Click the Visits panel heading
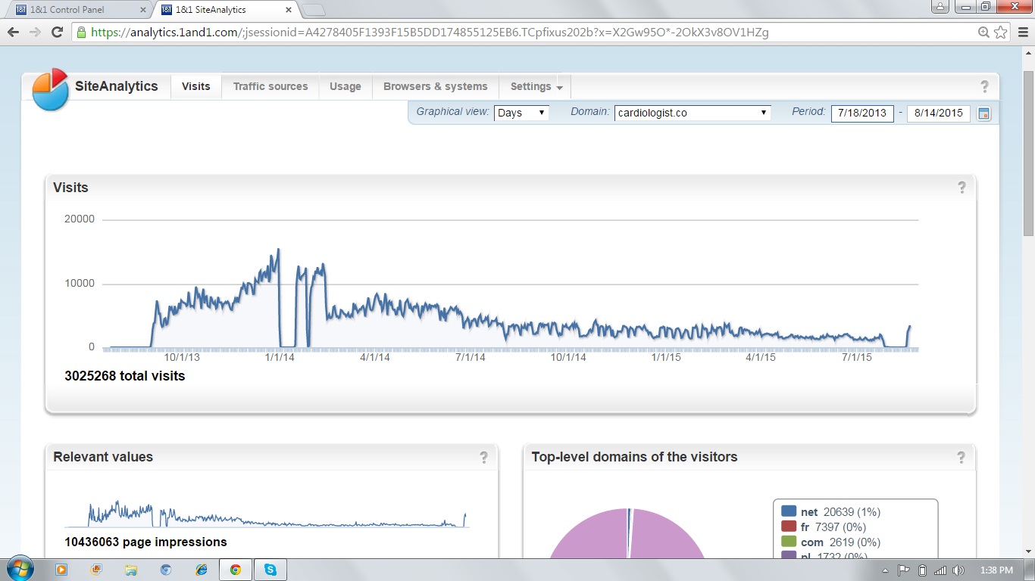 (70, 188)
